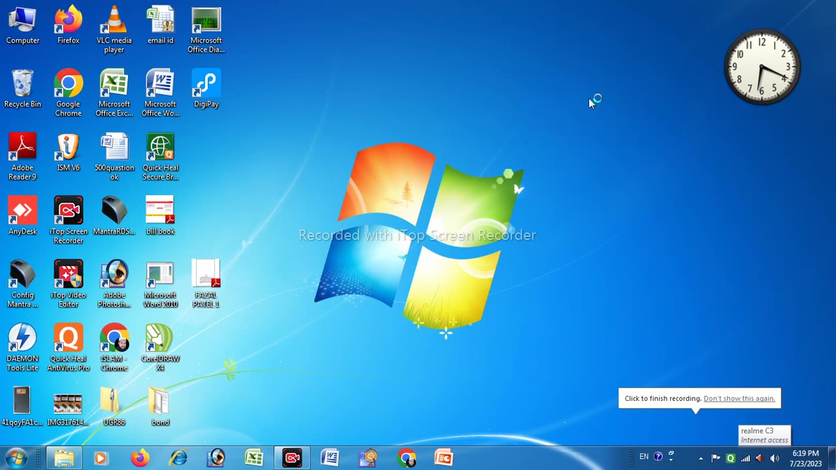This screenshot has height=470, width=836.
Task: Select the 500quastion ok document
Action: (114, 157)
